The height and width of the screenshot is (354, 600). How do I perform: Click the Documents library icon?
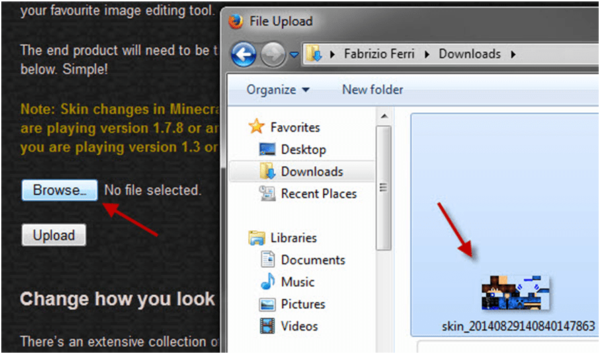[x=268, y=259]
